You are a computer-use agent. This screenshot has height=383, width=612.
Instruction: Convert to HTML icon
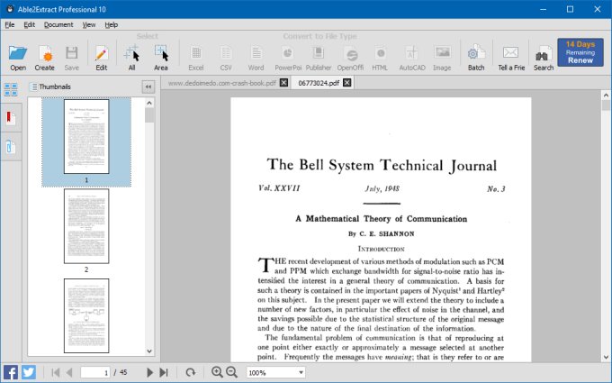tap(380, 58)
